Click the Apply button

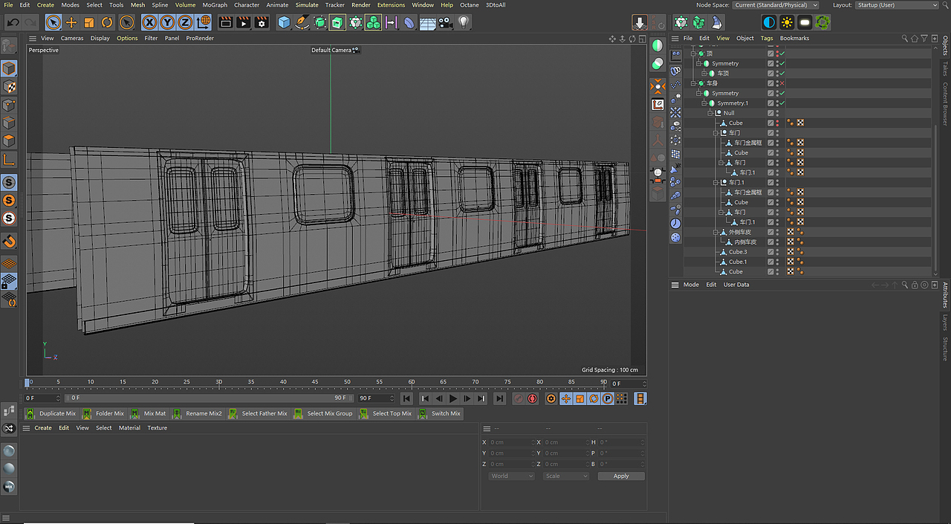pyautogui.click(x=620, y=476)
